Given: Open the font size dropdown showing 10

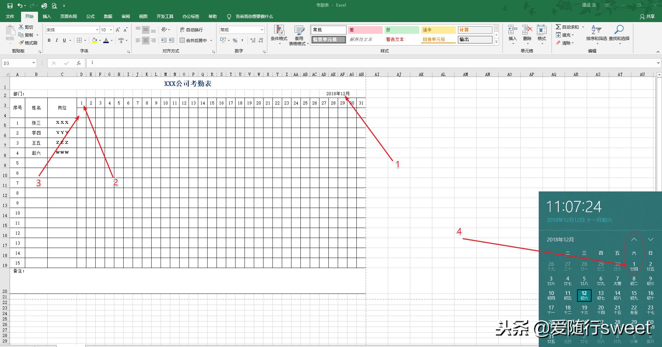Looking at the screenshot, I should (x=111, y=30).
